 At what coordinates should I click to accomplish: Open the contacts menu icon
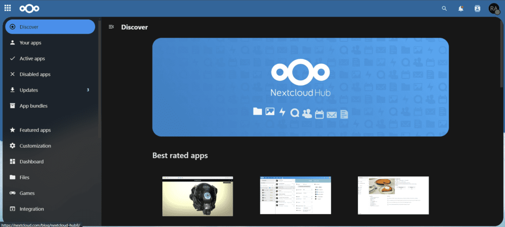coord(477,9)
